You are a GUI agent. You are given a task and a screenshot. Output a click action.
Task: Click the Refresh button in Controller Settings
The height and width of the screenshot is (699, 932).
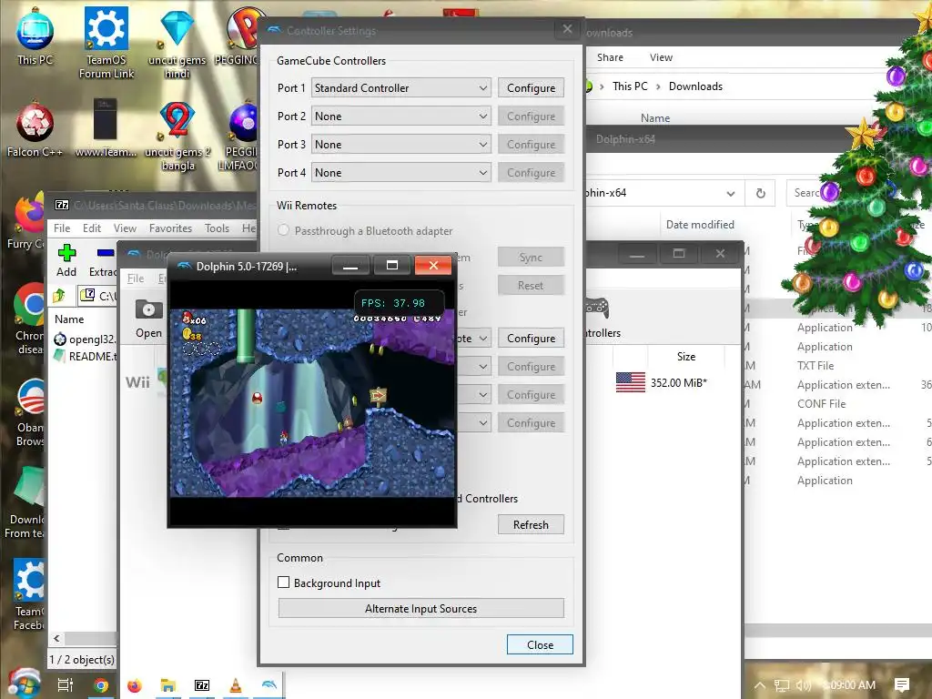click(x=531, y=525)
